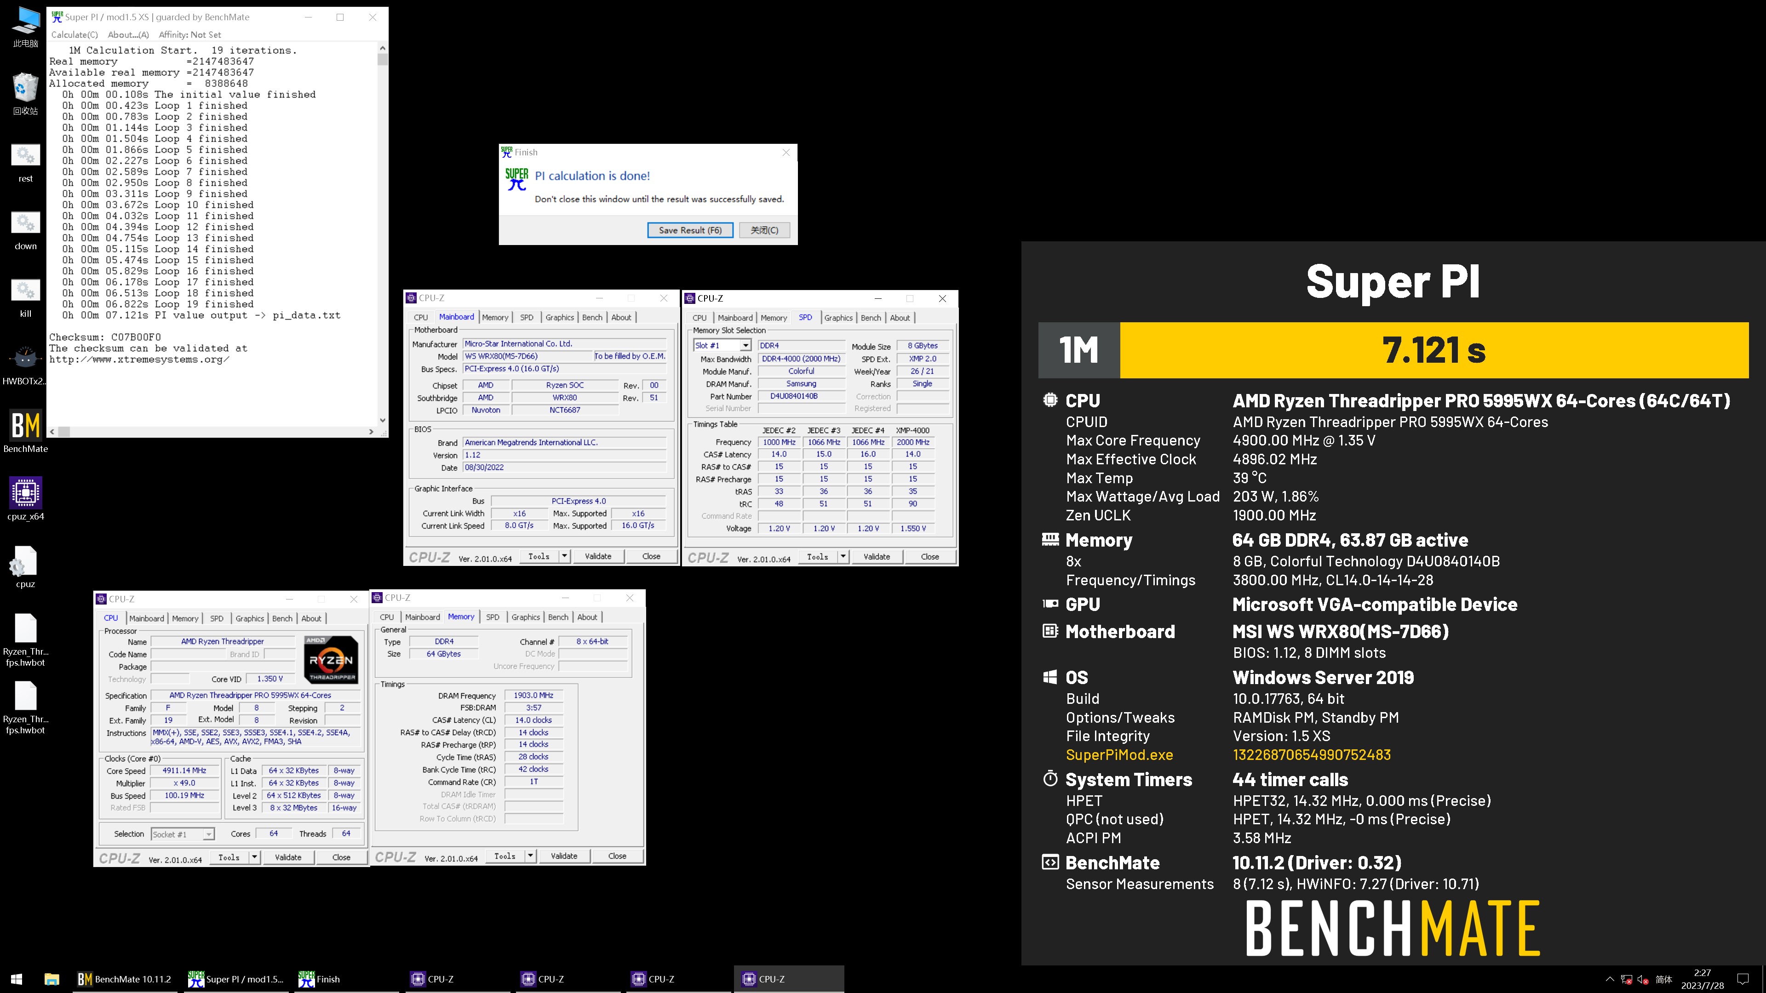
Task: Open the notification center icon
Action: click(1743, 979)
